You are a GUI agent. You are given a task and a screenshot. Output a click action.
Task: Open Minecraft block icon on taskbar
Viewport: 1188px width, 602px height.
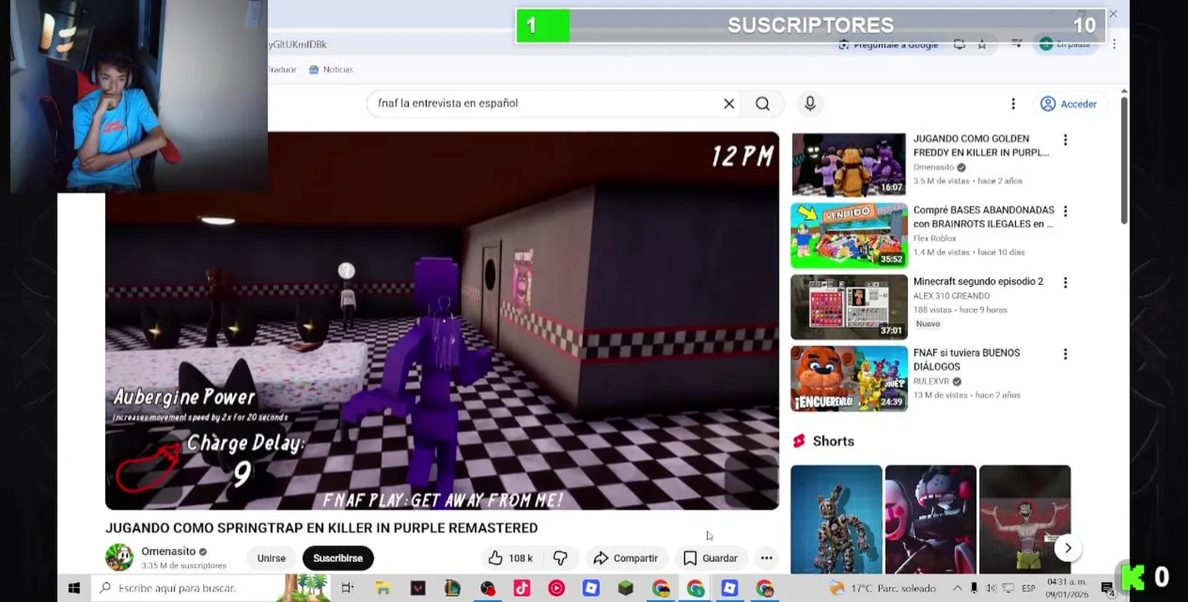(626, 589)
